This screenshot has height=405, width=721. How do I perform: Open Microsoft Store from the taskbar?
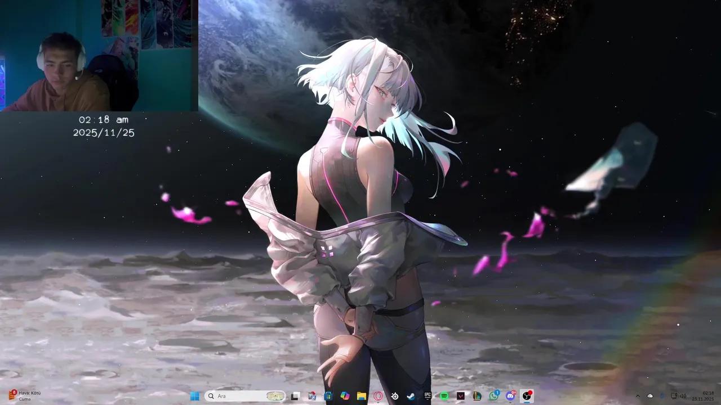(x=328, y=396)
